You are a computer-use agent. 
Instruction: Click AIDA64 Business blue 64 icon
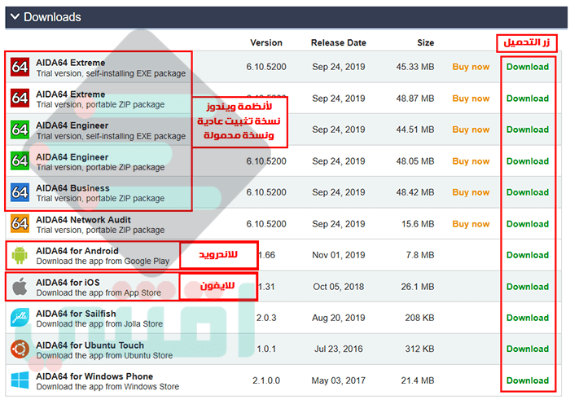tap(20, 192)
